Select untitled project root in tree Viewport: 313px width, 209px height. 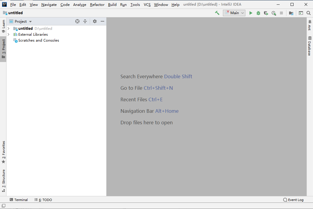(26, 29)
